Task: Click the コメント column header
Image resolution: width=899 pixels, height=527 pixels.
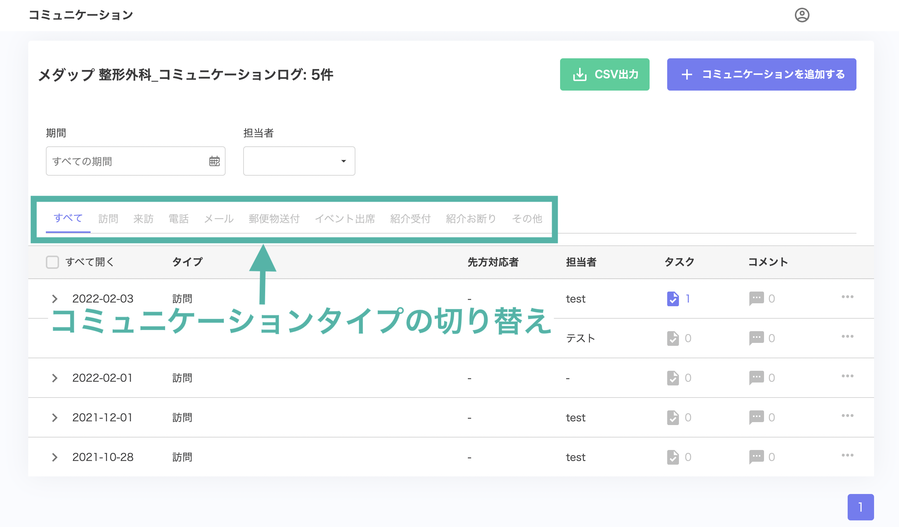Action: click(x=768, y=262)
